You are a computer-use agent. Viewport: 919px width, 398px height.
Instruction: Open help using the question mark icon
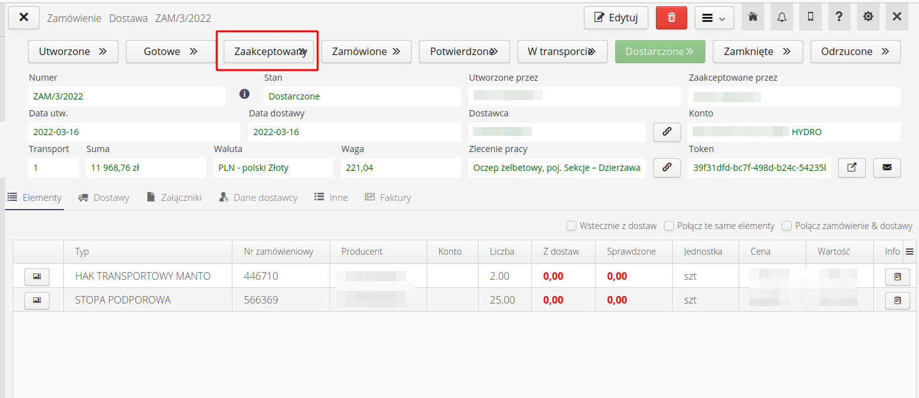pos(839,17)
